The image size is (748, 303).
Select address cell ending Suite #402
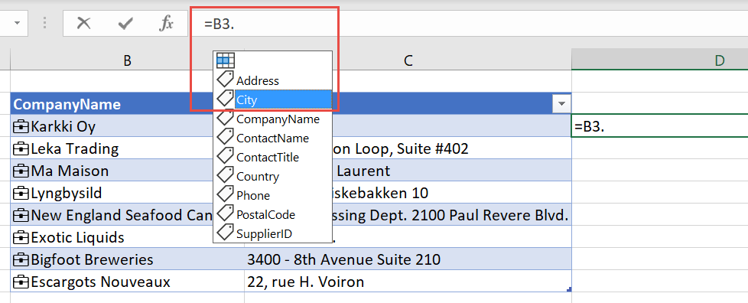pyautogui.click(x=451, y=148)
